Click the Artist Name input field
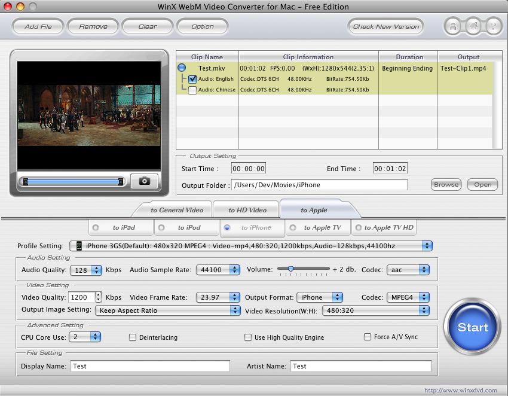The image size is (508, 396). pyautogui.click(x=360, y=366)
